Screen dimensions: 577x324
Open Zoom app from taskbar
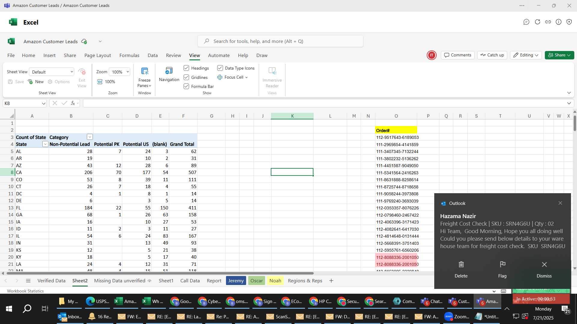pos(456,316)
